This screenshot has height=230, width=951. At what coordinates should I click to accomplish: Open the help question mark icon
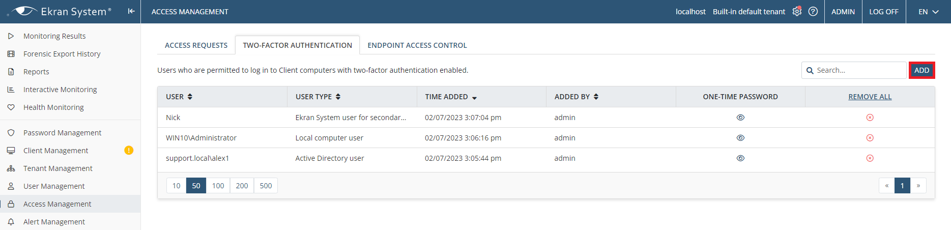click(813, 11)
